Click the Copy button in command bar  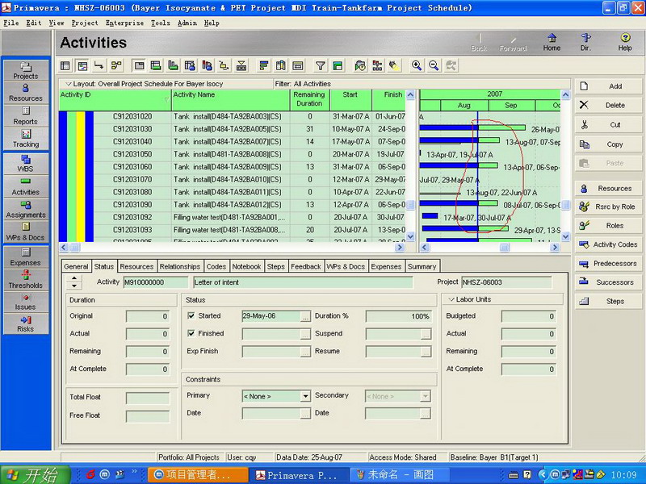(608, 144)
